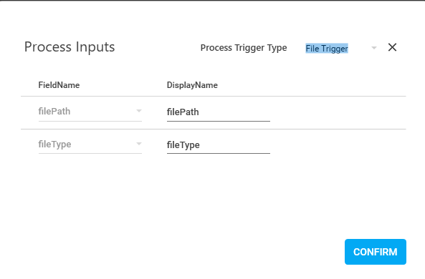Click the FieldName column header
Viewport: 425px width, 279px height.
(x=59, y=85)
